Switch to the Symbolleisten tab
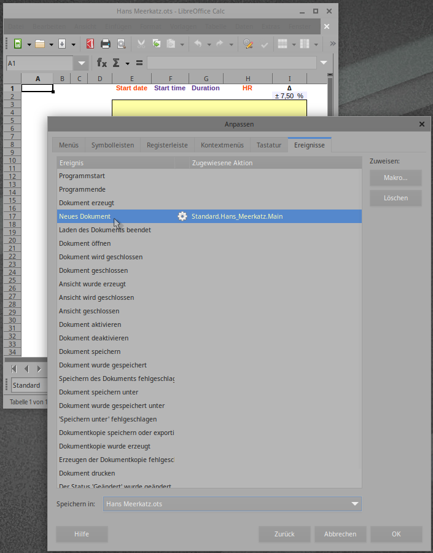The width and height of the screenshot is (433, 553). pyautogui.click(x=112, y=145)
